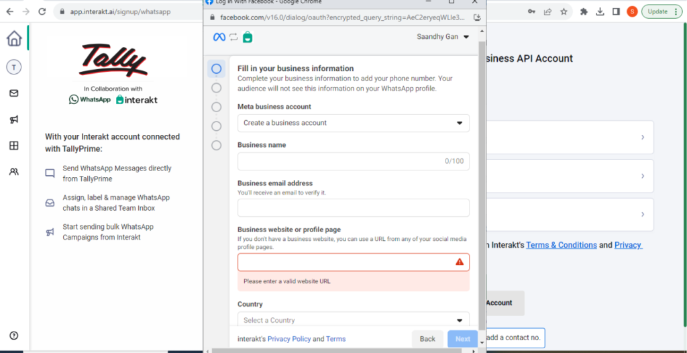Viewport: 687px width, 353px height.
Task: Click the Tally logo image
Action: point(113,60)
